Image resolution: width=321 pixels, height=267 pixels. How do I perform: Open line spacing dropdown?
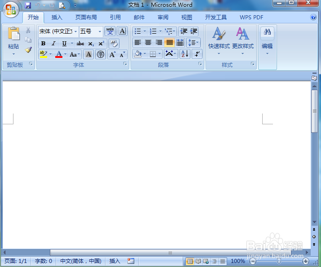193,43
